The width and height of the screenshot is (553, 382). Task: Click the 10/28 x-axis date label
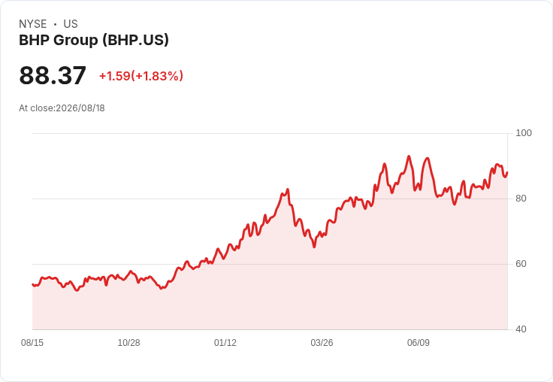pos(128,342)
